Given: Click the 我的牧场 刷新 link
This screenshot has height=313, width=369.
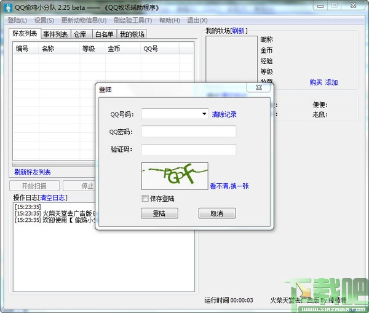Looking at the screenshot, I should tap(238, 31).
